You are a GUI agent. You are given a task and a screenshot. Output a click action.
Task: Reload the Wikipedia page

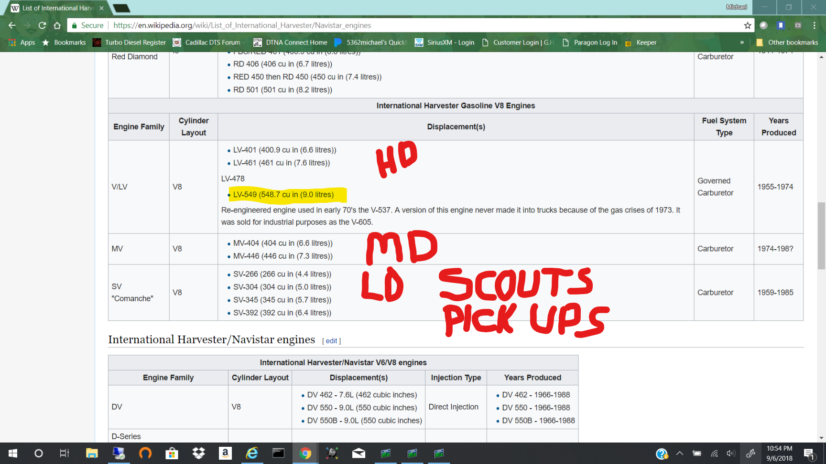point(42,25)
